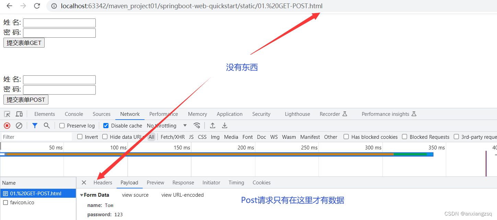Select the inspect element cursor tool
This screenshot has height=220, width=497.
tap(7, 113)
